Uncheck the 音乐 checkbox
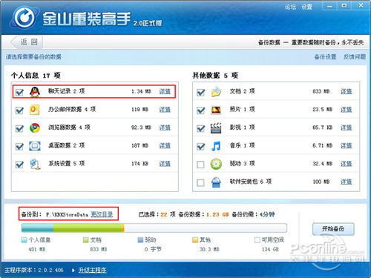 pyautogui.click(x=200, y=146)
